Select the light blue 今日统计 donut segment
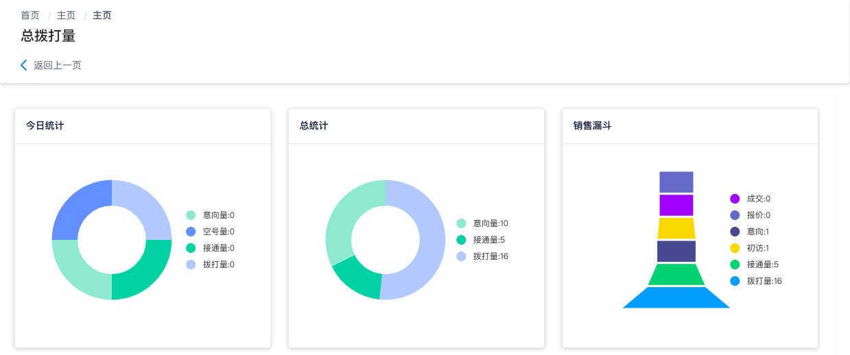Viewport: 850px width, 355px height. tap(143, 209)
